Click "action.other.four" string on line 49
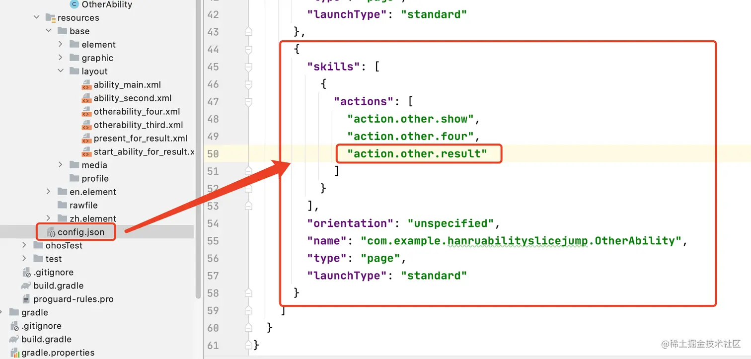Screen dimensions: 751x359 (410, 136)
